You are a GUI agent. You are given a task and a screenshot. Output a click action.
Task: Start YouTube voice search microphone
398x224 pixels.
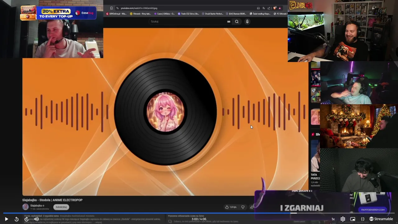247,21
